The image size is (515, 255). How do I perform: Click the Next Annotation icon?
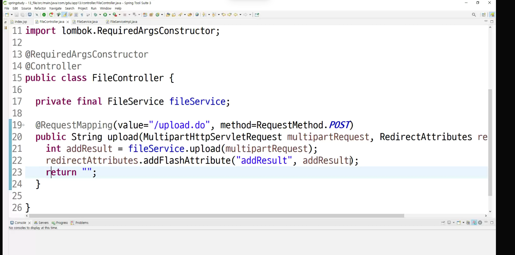(x=204, y=15)
